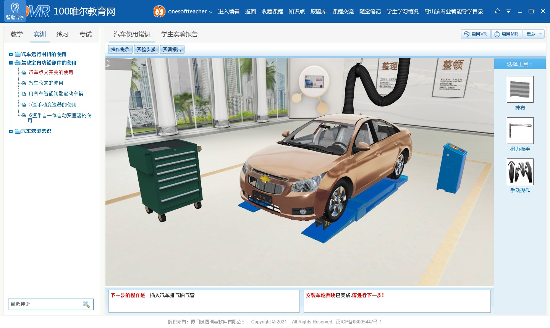Open the onesoftteacher user dropdown
550x328 pixels.
pyautogui.click(x=210, y=12)
